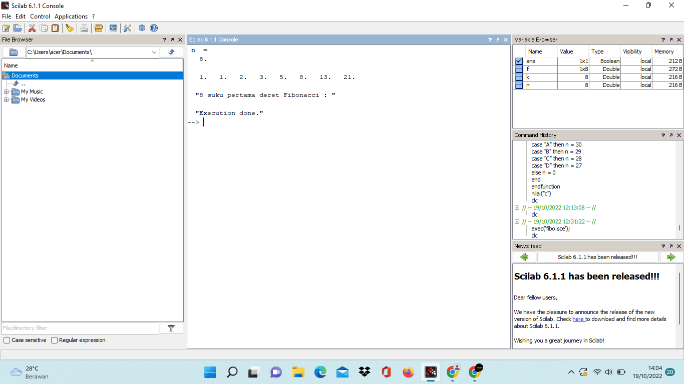
Task: Click the Type column header
Action: click(x=604, y=51)
